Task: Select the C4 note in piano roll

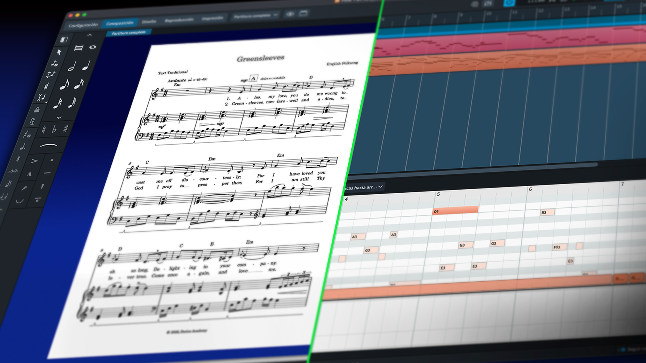Action: coord(455,210)
